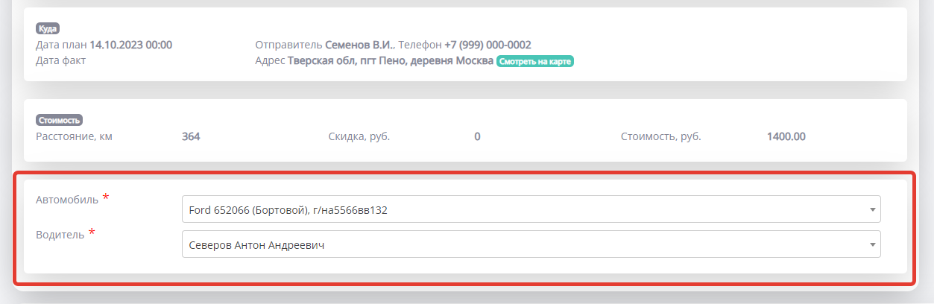Click the distance value 364

tap(191, 136)
